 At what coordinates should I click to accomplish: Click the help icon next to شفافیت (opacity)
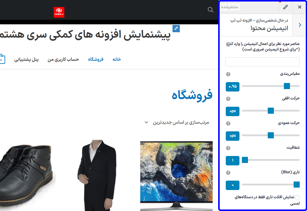[228, 148]
